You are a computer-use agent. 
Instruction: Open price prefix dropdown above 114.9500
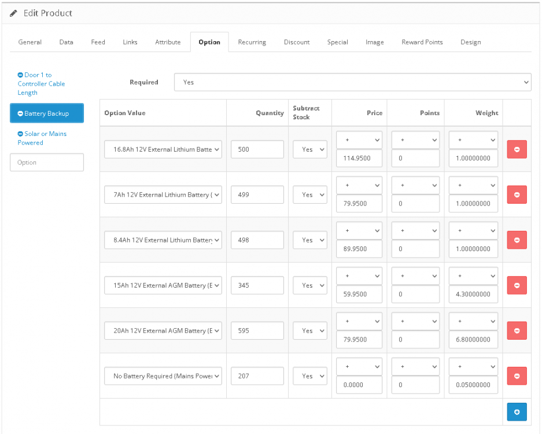359,140
